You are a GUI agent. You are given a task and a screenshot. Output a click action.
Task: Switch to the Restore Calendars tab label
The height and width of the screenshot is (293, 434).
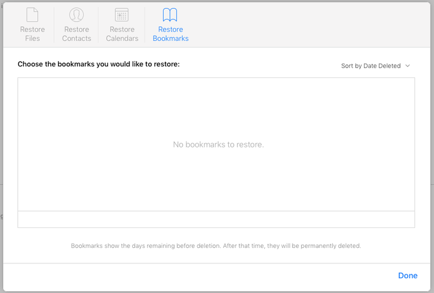click(122, 33)
